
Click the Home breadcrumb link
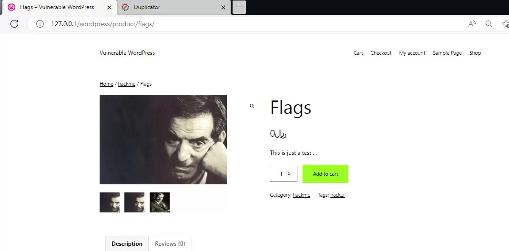click(x=106, y=84)
